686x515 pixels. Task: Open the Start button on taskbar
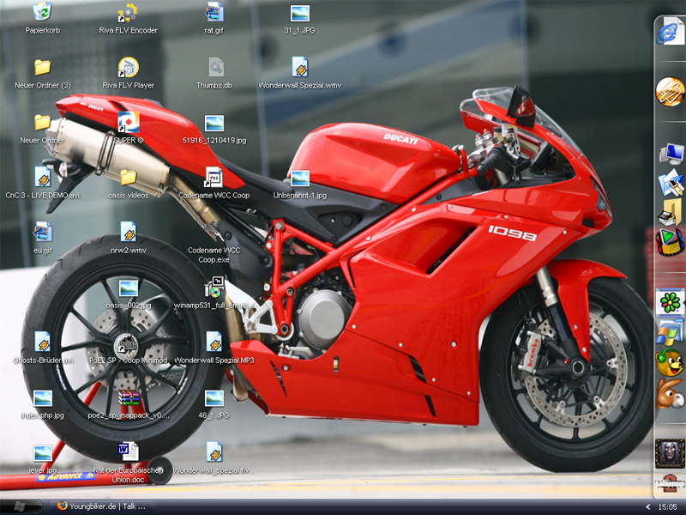pyautogui.click(x=21, y=506)
